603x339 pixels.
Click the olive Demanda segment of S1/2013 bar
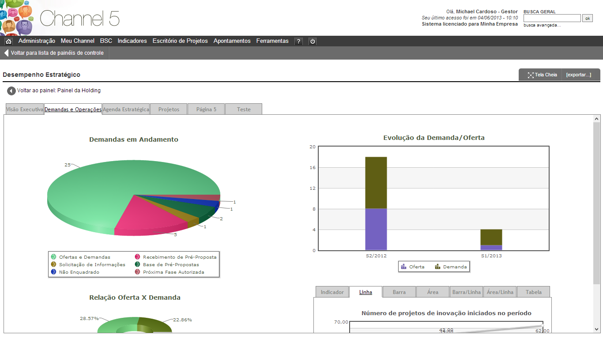(491, 237)
